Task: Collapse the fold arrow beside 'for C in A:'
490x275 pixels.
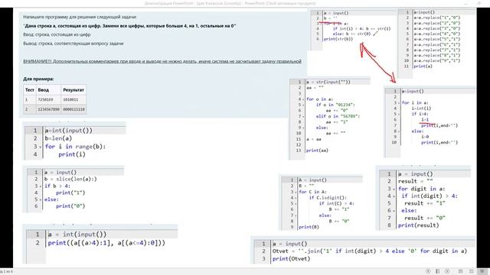Action: tap(296, 192)
